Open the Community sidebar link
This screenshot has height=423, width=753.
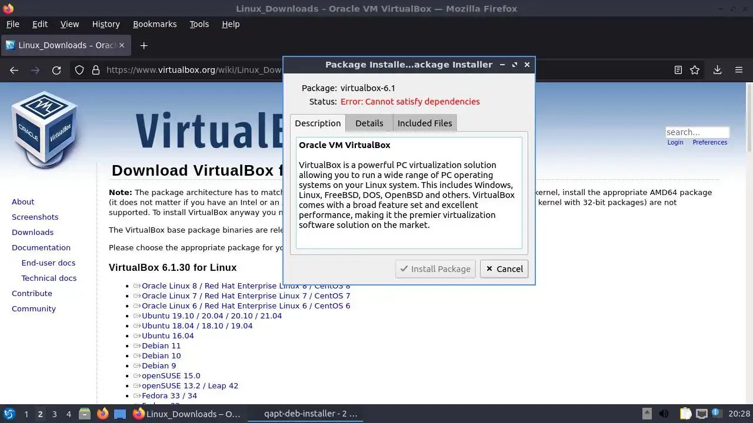[34, 308]
